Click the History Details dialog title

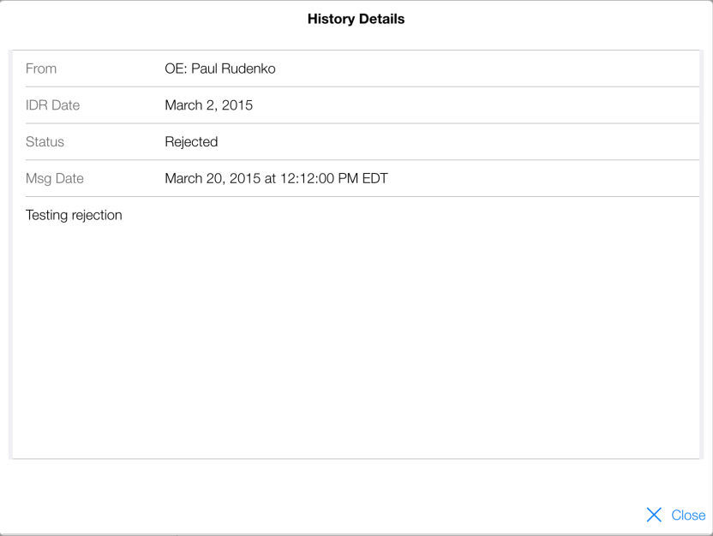356,21
